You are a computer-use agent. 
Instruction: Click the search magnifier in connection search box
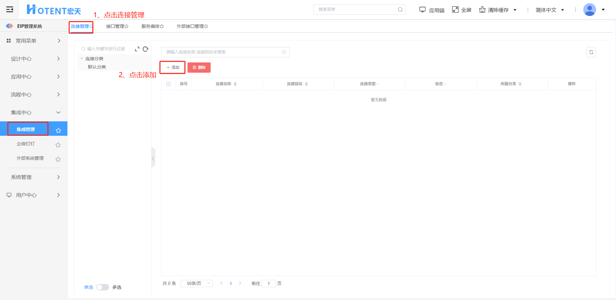(284, 52)
